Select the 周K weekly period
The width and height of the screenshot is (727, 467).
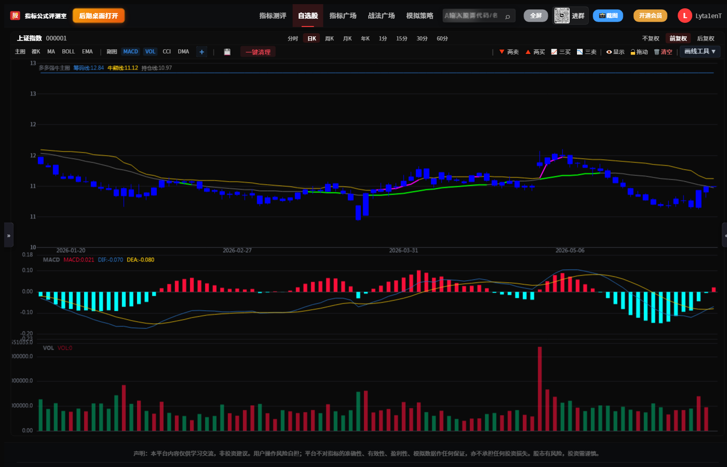point(329,38)
